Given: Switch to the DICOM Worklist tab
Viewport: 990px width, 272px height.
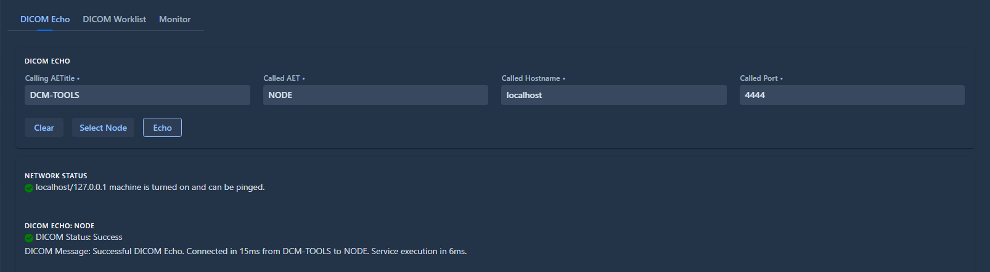Looking at the screenshot, I should click(114, 19).
